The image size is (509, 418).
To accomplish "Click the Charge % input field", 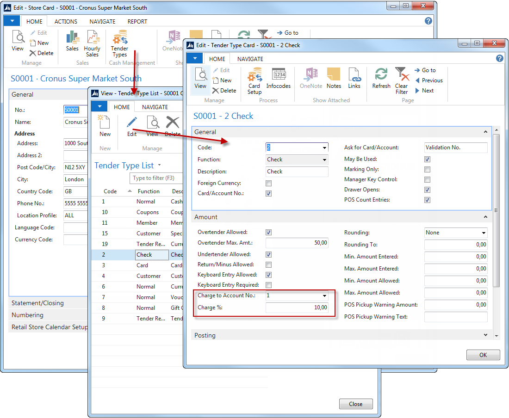I will coord(297,308).
